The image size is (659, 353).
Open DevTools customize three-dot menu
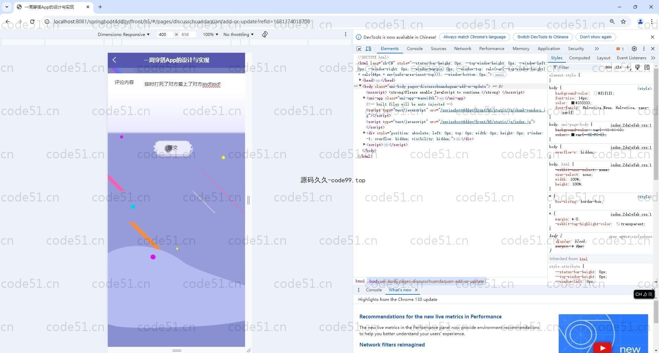644,49
